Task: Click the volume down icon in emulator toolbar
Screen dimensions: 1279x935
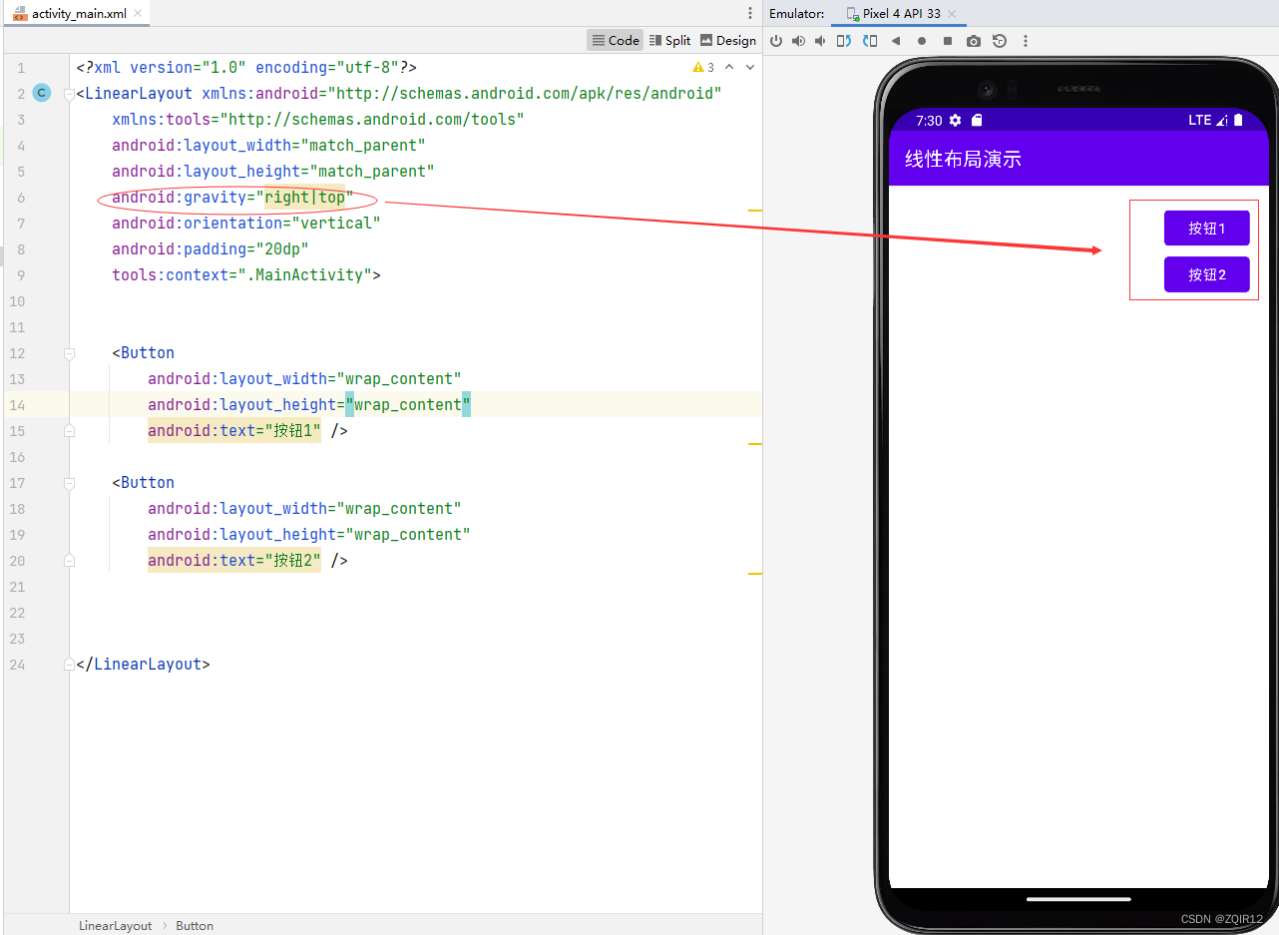Action: point(820,40)
